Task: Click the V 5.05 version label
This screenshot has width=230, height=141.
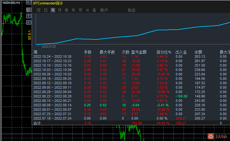Action: tap(29, 35)
